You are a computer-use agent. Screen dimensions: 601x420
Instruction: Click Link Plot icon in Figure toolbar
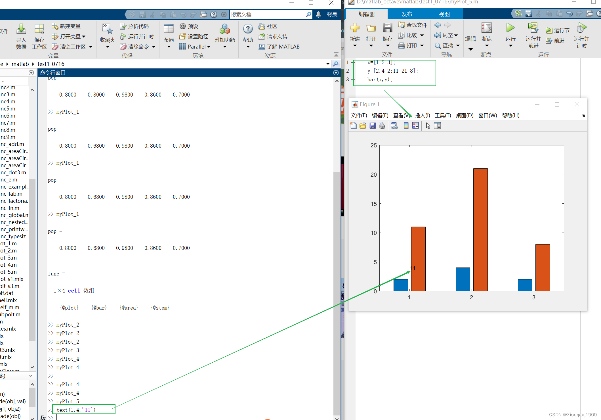(394, 126)
